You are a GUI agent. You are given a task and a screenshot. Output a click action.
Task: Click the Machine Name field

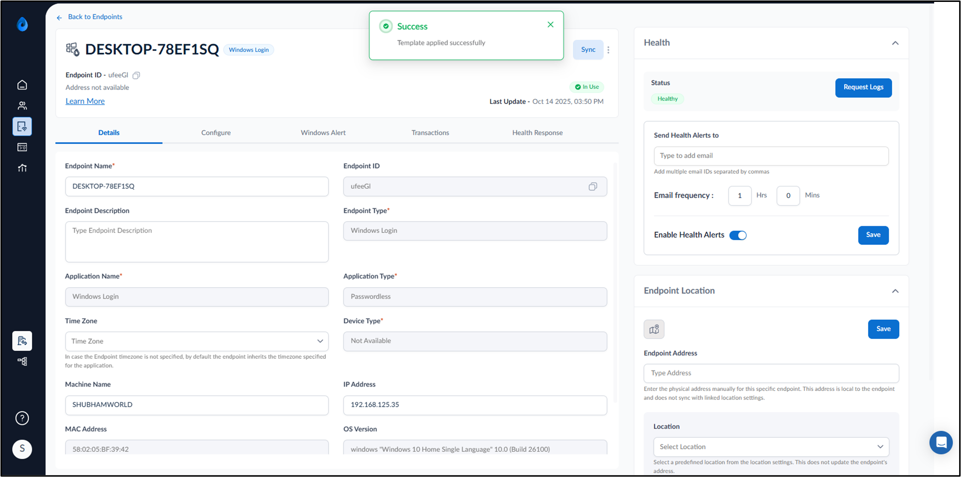[x=197, y=405]
